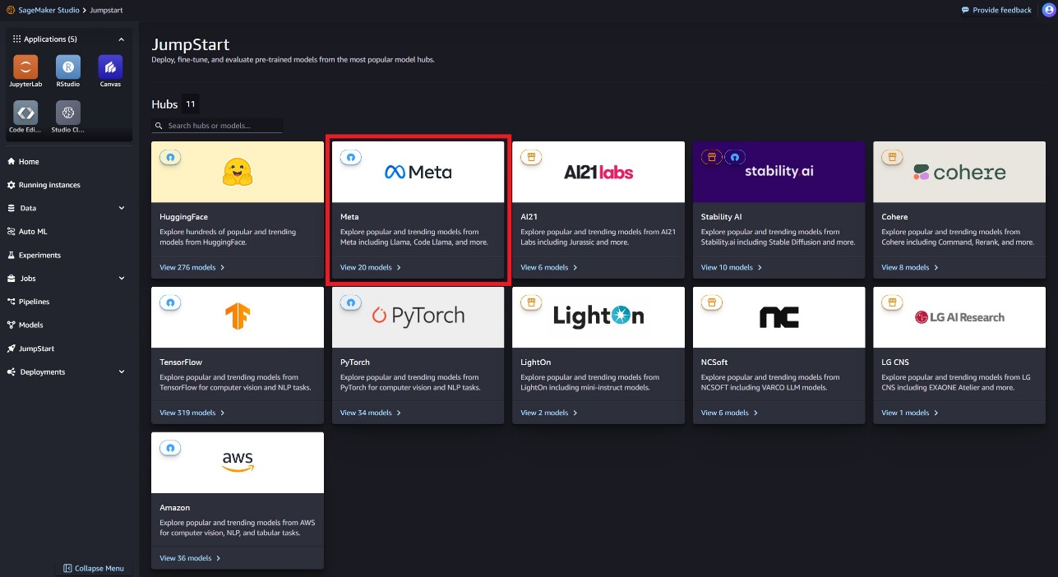Open View 319 models for TensorFlow
Image resolution: width=1058 pixels, height=577 pixels.
coord(192,413)
